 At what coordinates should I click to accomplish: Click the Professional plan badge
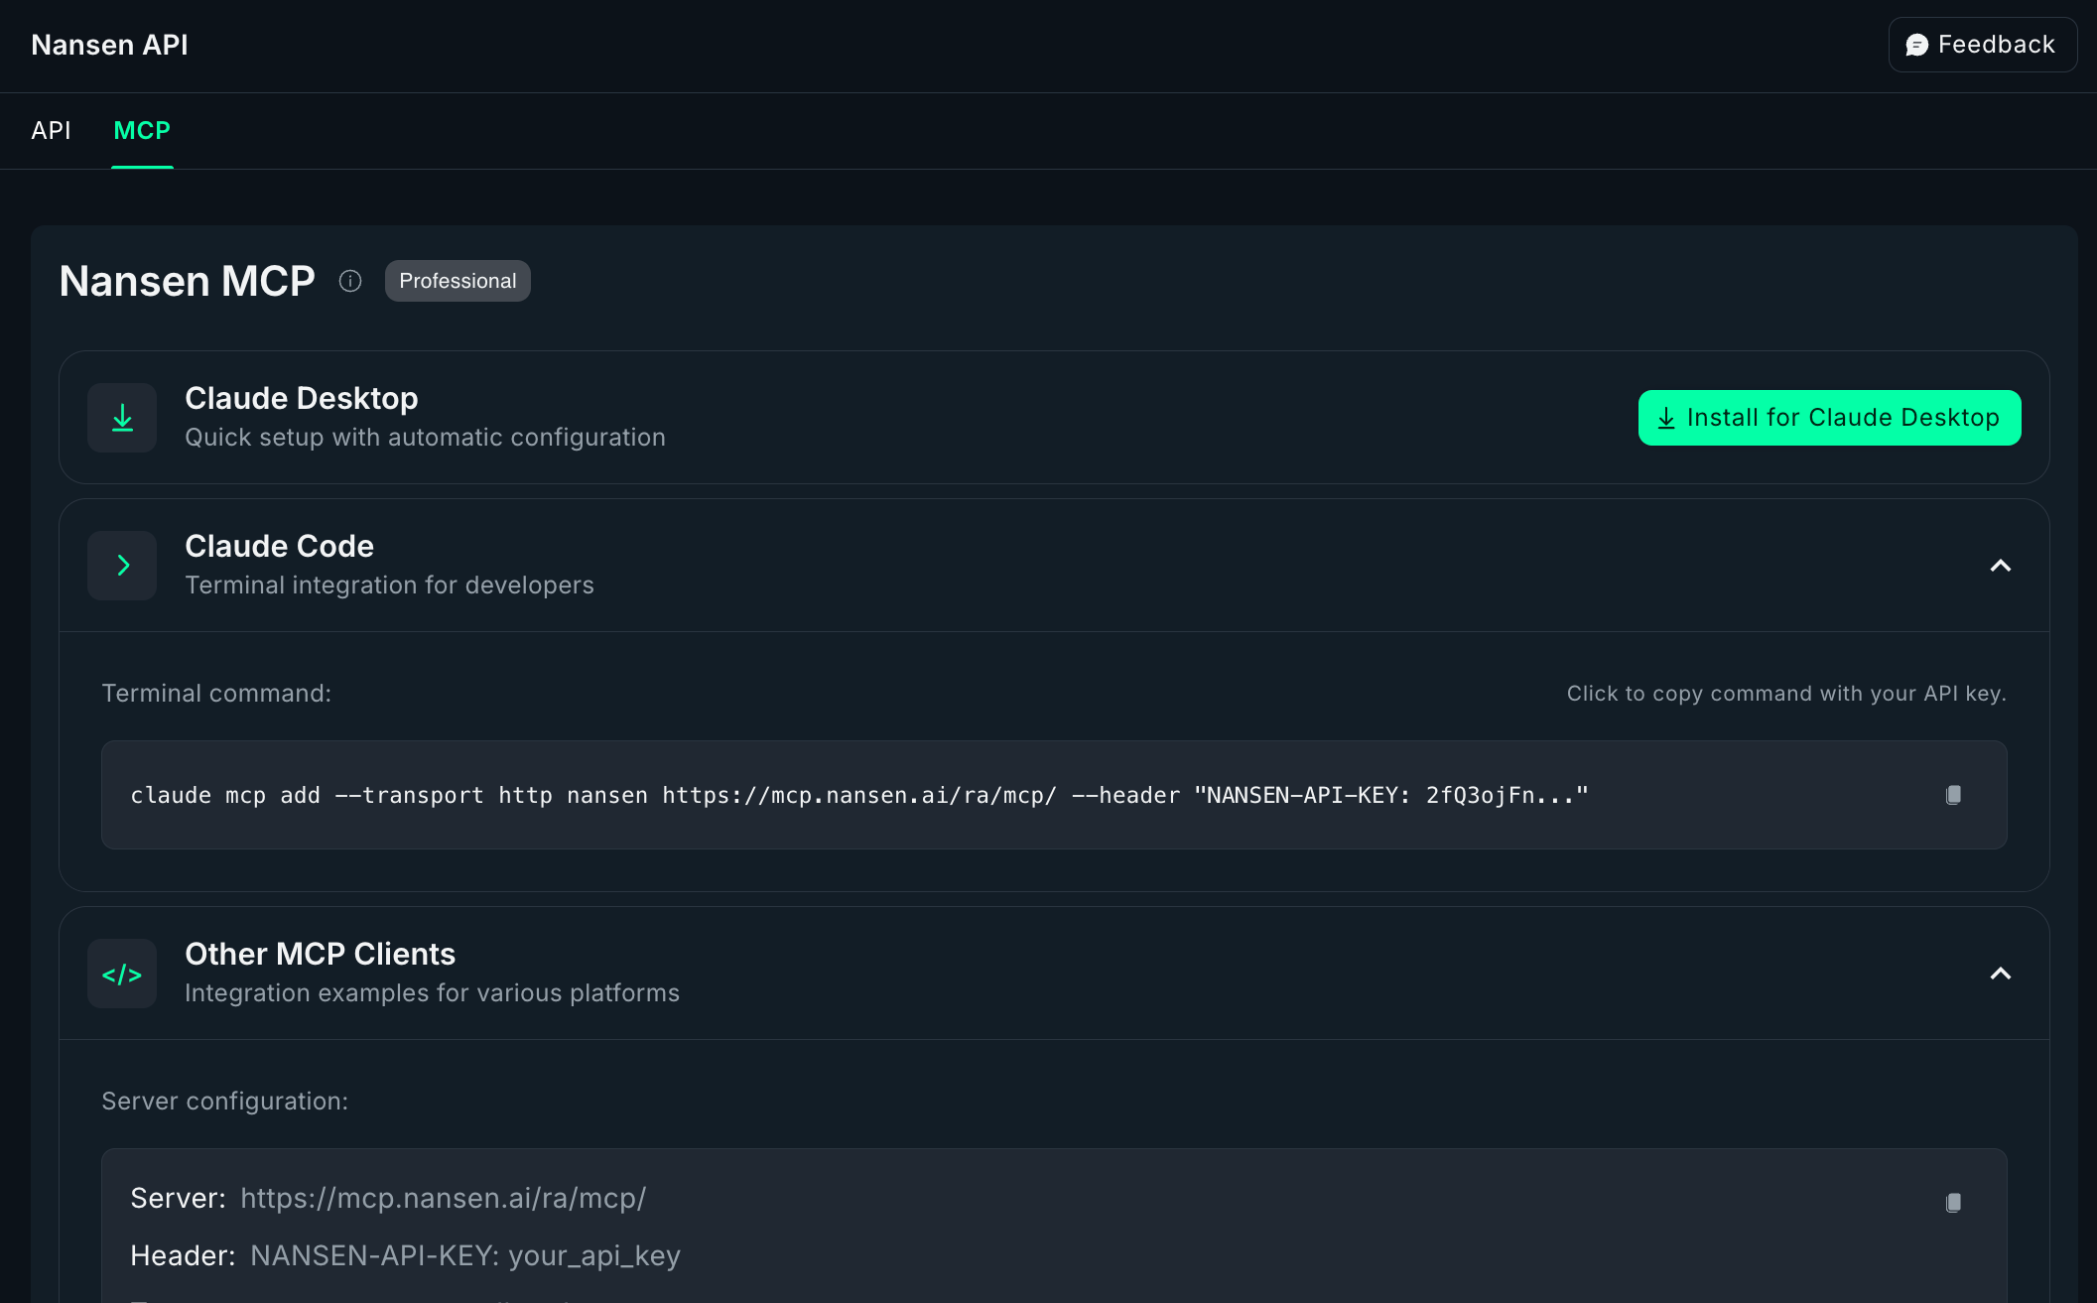tap(458, 281)
